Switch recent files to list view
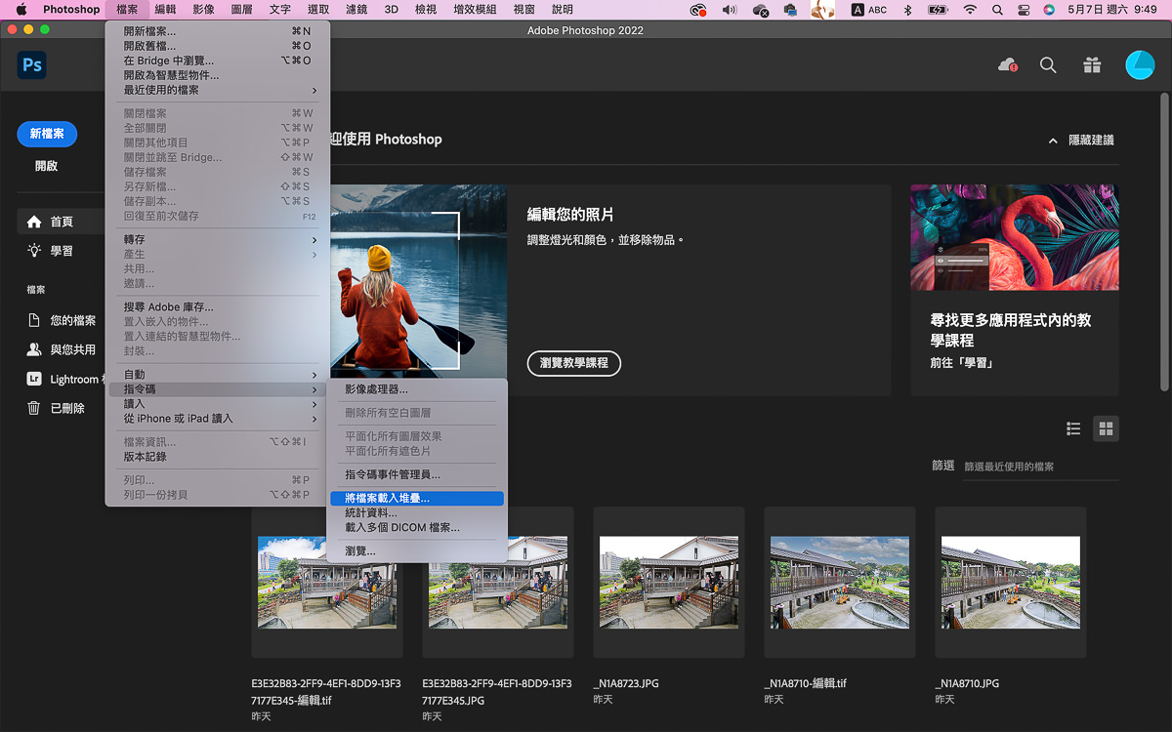Image resolution: width=1172 pixels, height=732 pixels. 1073,428
